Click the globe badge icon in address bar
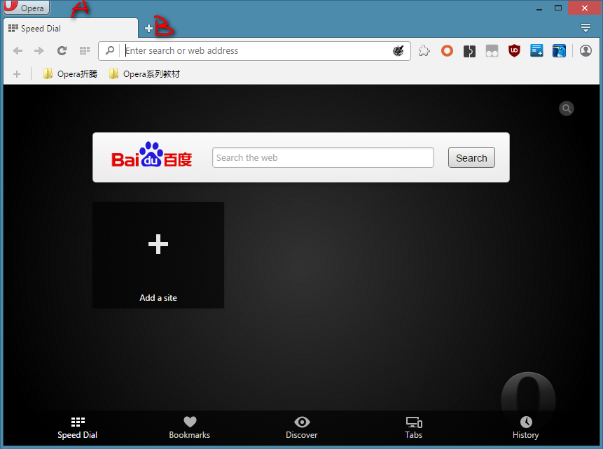The image size is (603, 449). [398, 50]
